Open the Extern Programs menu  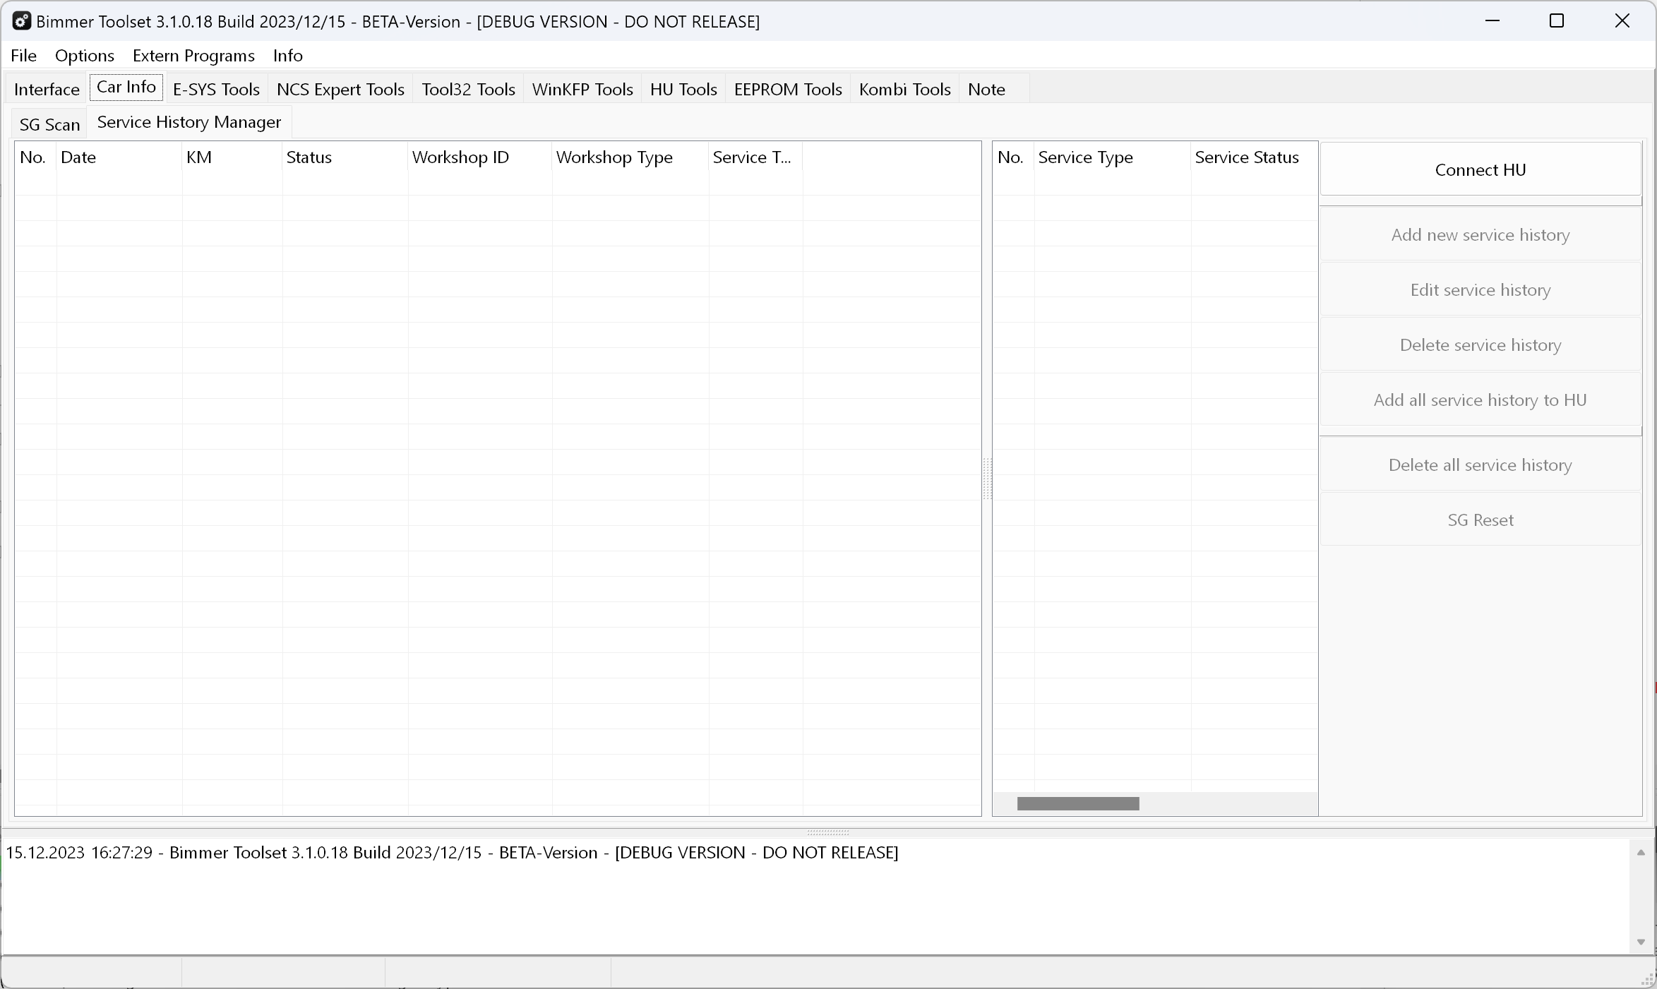point(193,56)
